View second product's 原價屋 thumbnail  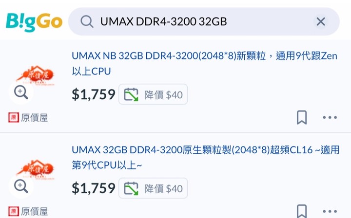pos(35,169)
